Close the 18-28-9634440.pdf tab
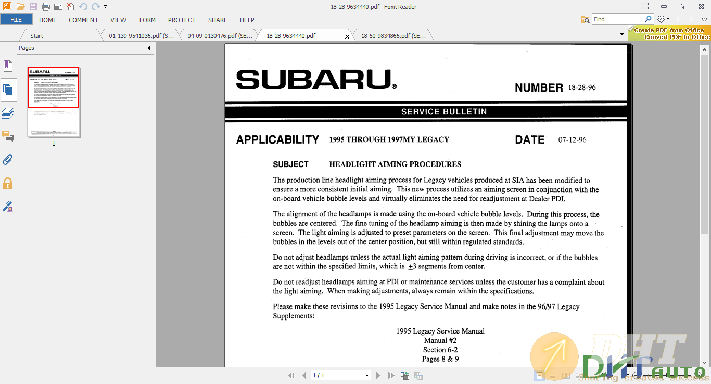 pos(347,36)
